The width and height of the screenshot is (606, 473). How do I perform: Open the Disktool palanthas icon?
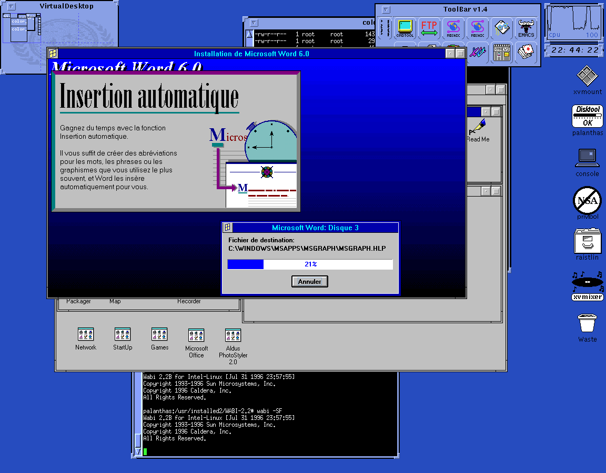pyautogui.click(x=587, y=120)
